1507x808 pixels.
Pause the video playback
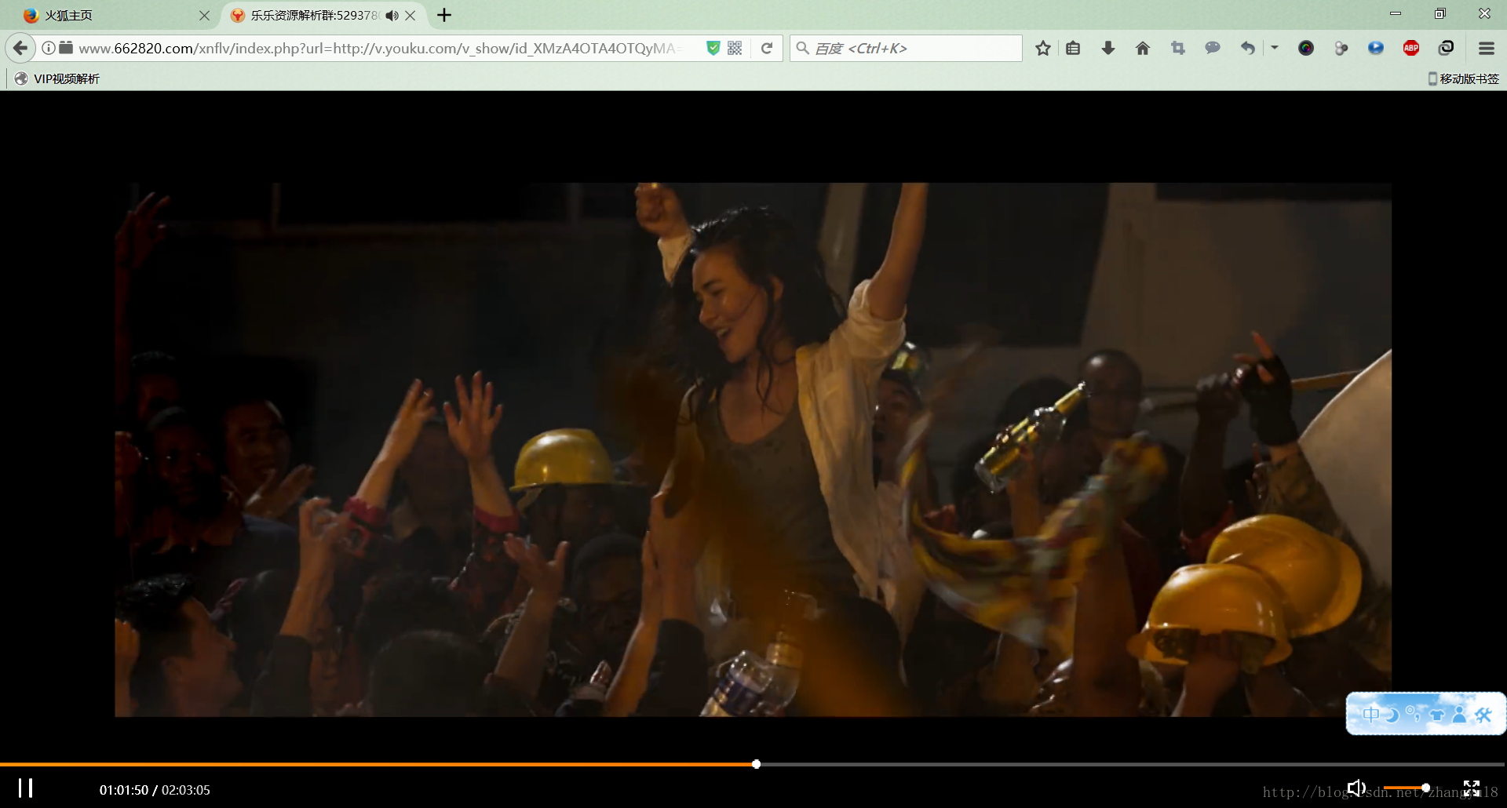[x=26, y=788]
